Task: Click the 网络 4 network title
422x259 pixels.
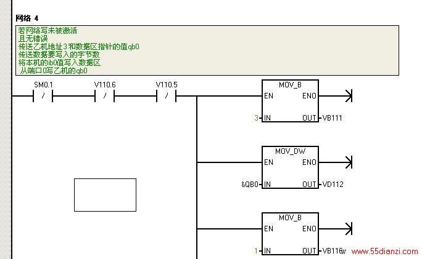Action: point(27,18)
